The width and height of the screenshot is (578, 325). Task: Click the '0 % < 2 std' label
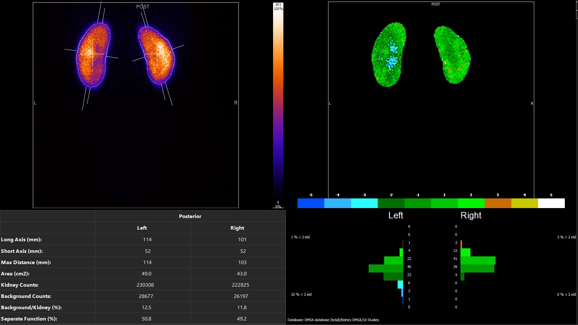point(566,294)
